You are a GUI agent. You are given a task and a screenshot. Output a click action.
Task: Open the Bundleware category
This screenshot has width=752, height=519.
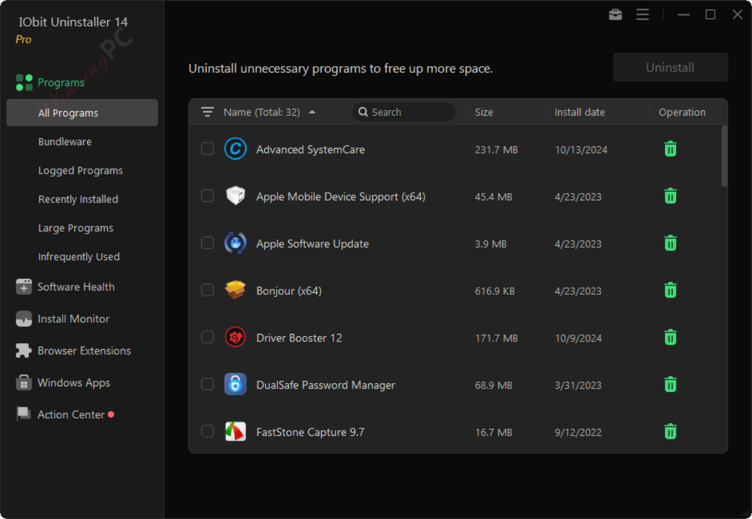click(65, 142)
